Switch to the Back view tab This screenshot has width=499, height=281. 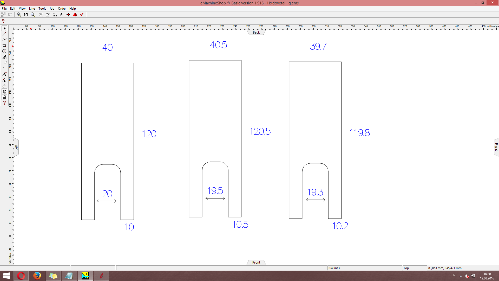pyautogui.click(x=256, y=33)
